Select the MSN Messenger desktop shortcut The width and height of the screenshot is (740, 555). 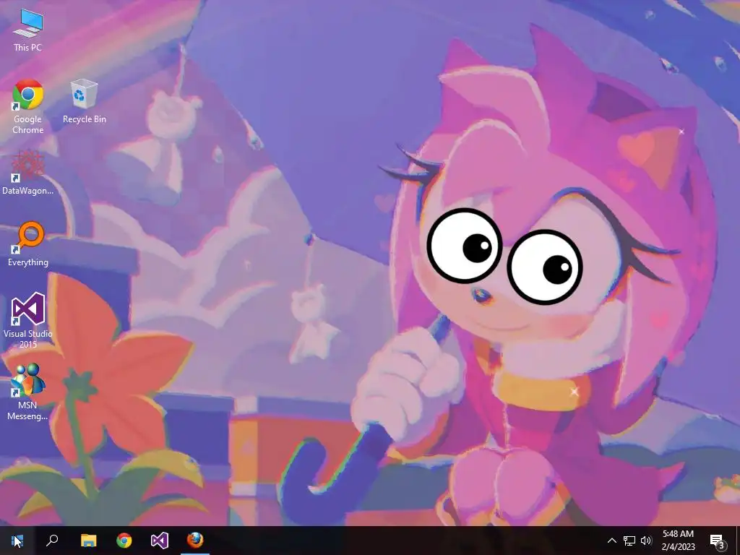click(x=28, y=392)
